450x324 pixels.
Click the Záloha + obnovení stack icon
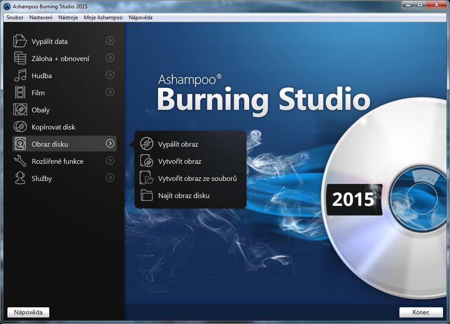[x=20, y=58]
